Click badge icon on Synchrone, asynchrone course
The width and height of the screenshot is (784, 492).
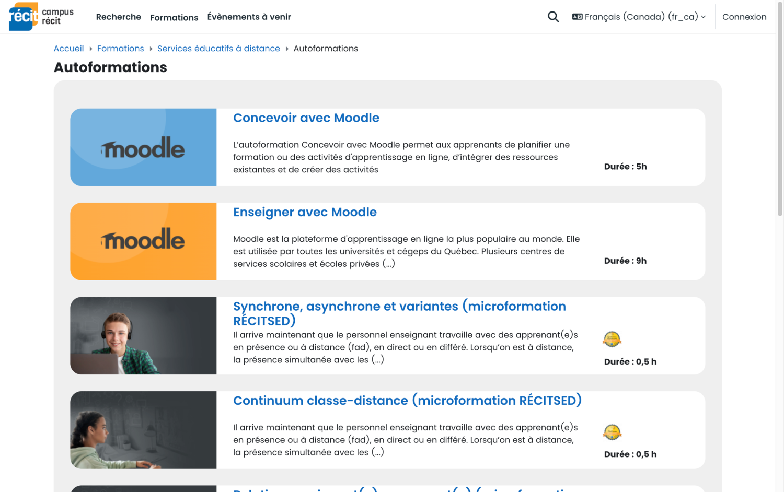pos(612,339)
